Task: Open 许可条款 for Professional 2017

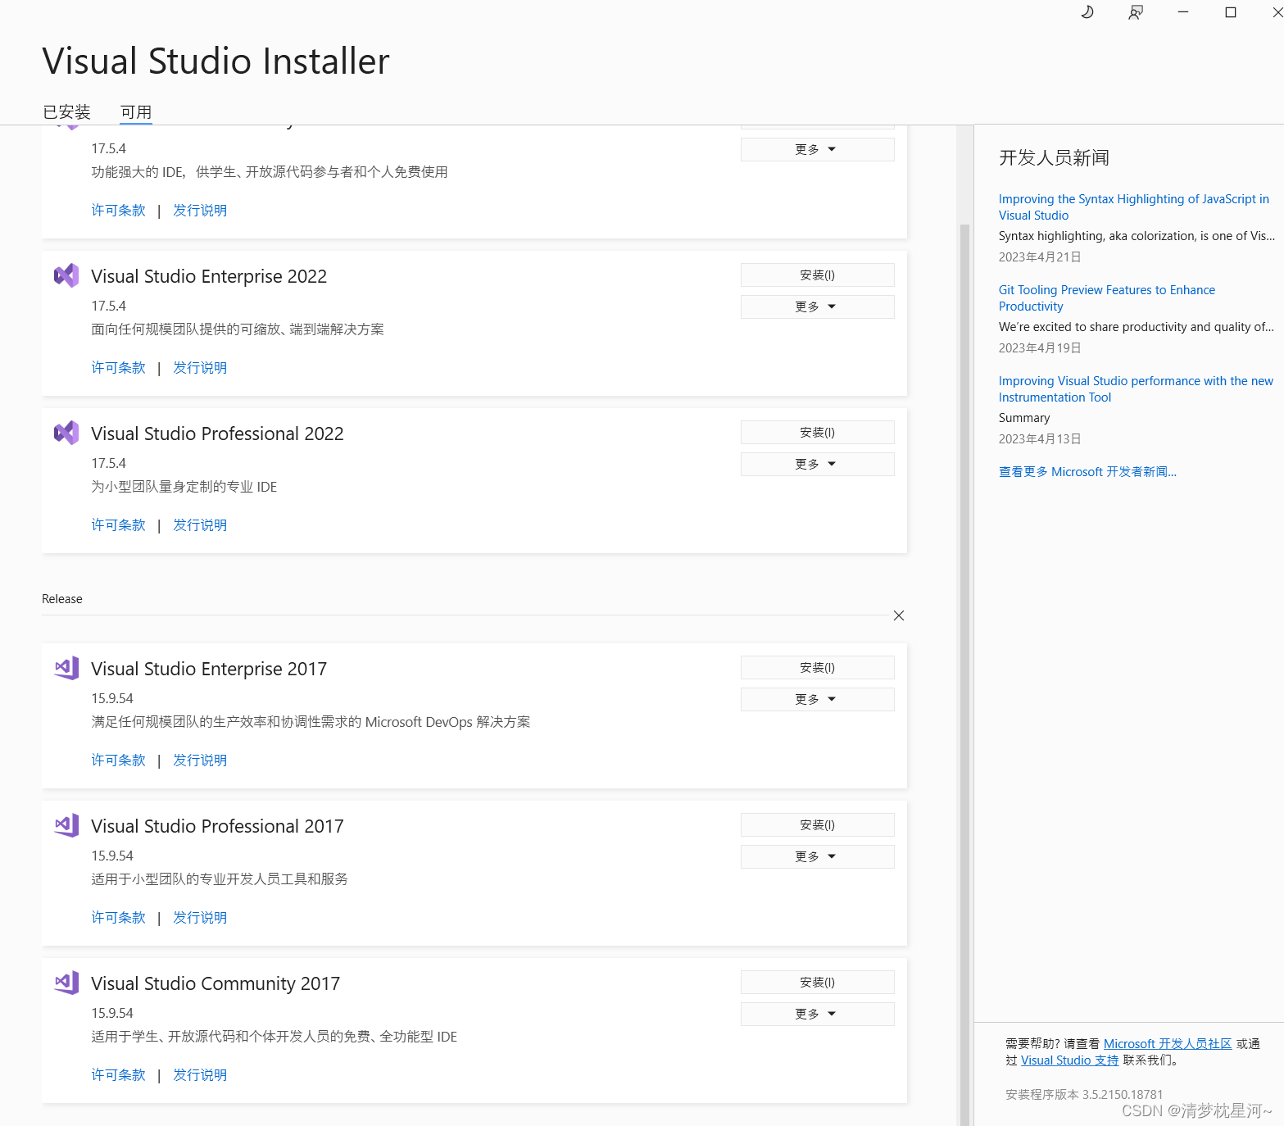Action: coord(118,918)
